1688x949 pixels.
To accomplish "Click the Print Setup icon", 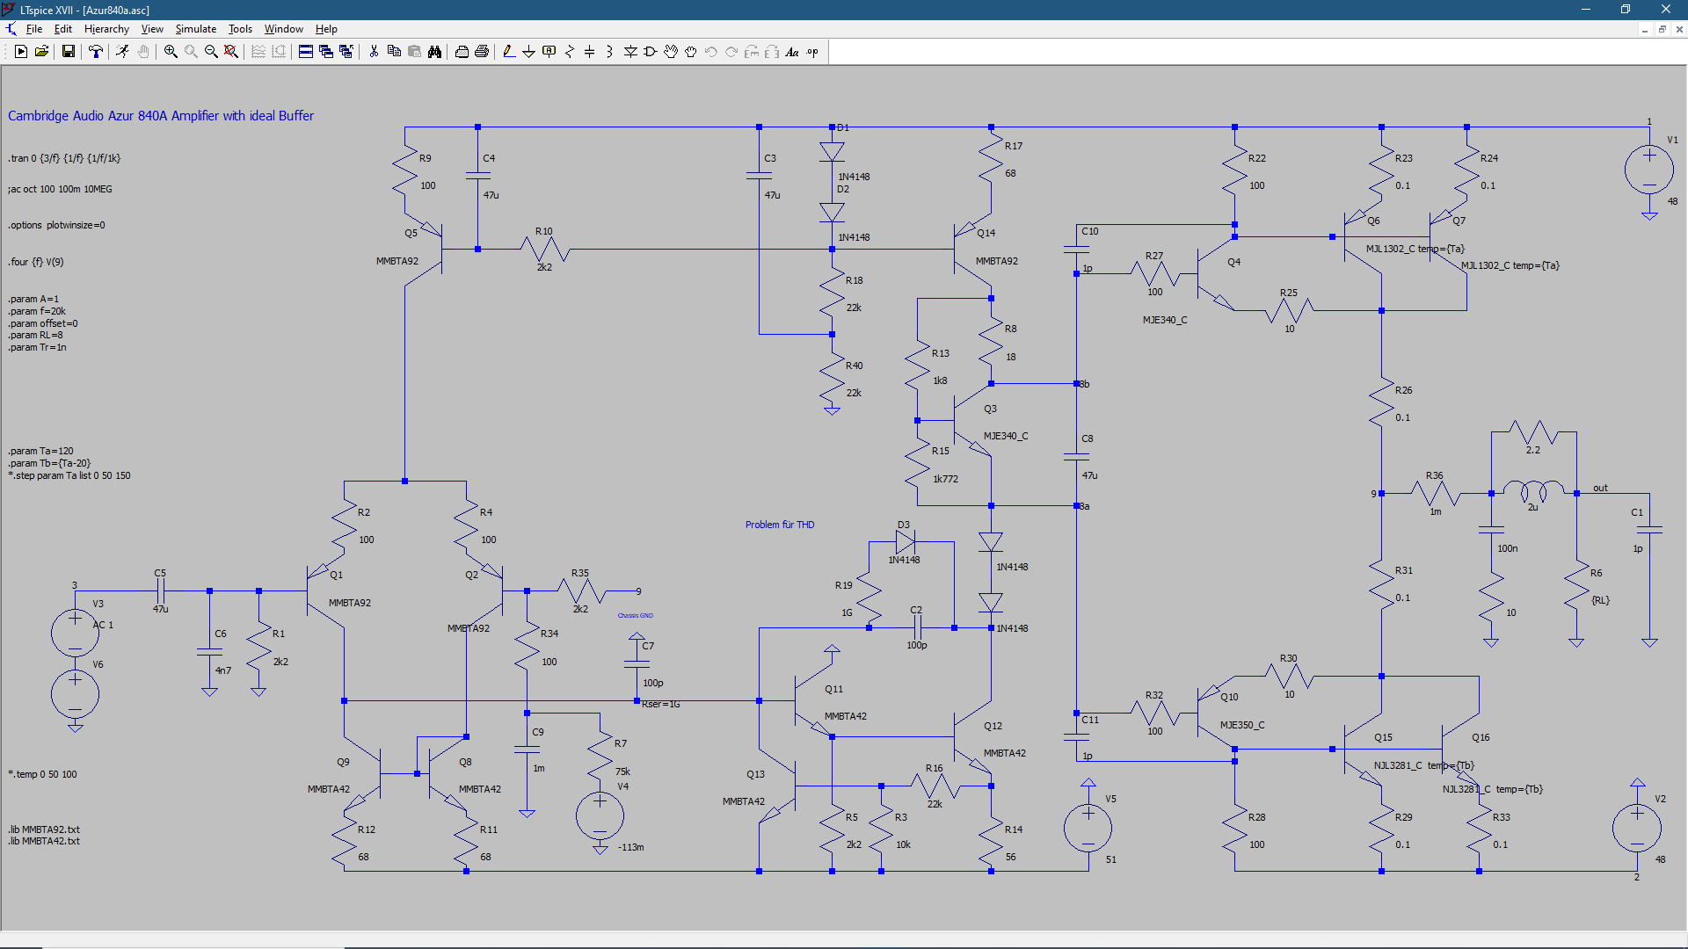I will pos(462,52).
